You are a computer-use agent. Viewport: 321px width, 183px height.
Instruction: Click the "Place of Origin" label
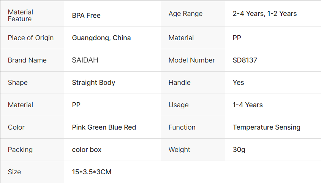pos(31,38)
